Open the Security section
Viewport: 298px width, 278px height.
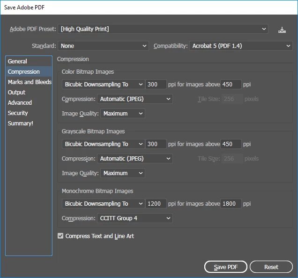[x=29, y=113]
